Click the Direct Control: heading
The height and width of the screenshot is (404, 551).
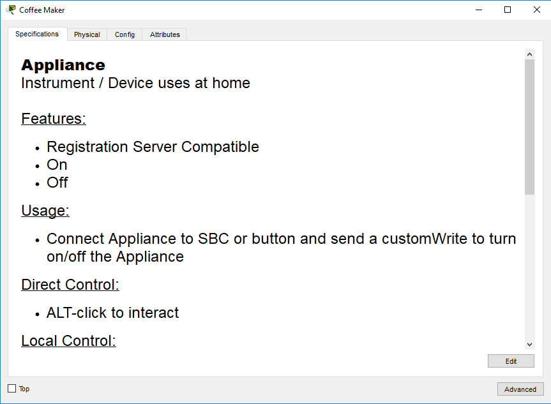tap(70, 285)
